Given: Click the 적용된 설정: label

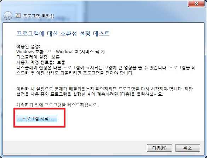Looking at the screenshot, I should pos(28,46).
